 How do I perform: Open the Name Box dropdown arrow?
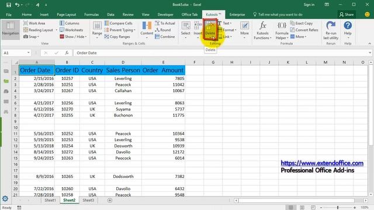pos(29,52)
